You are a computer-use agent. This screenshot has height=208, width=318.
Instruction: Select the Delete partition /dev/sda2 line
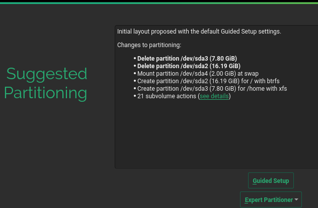[x=189, y=66]
